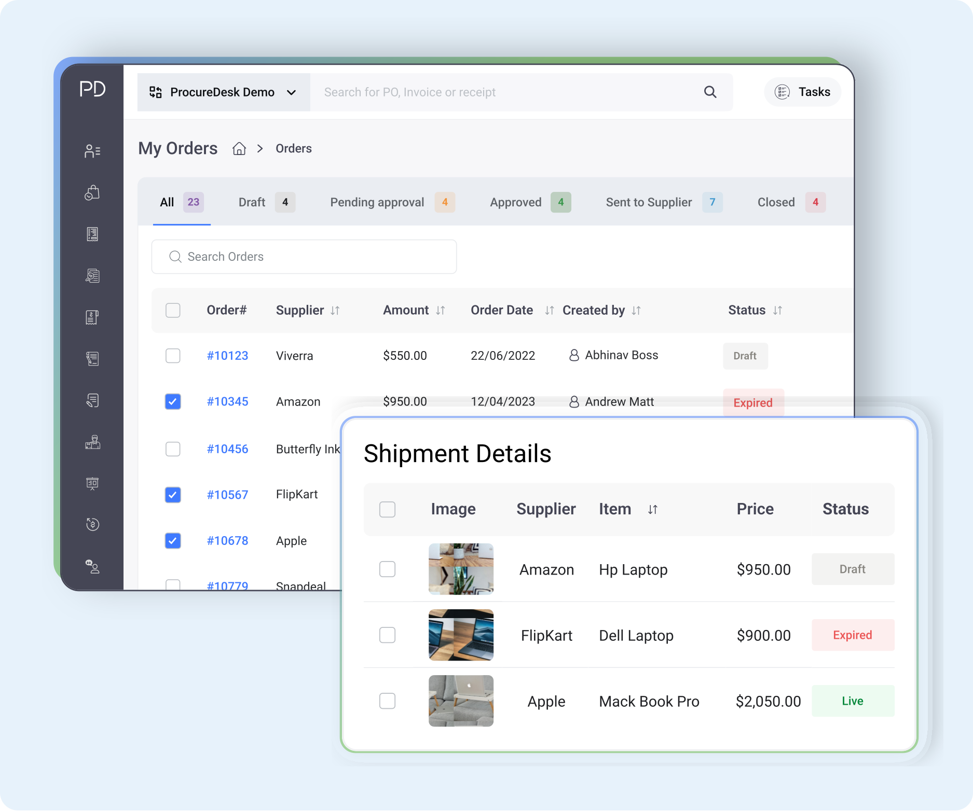This screenshot has width=973, height=812.
Task: Open the dollar invoice sidebar icon
Action: [x=92, y=317]
